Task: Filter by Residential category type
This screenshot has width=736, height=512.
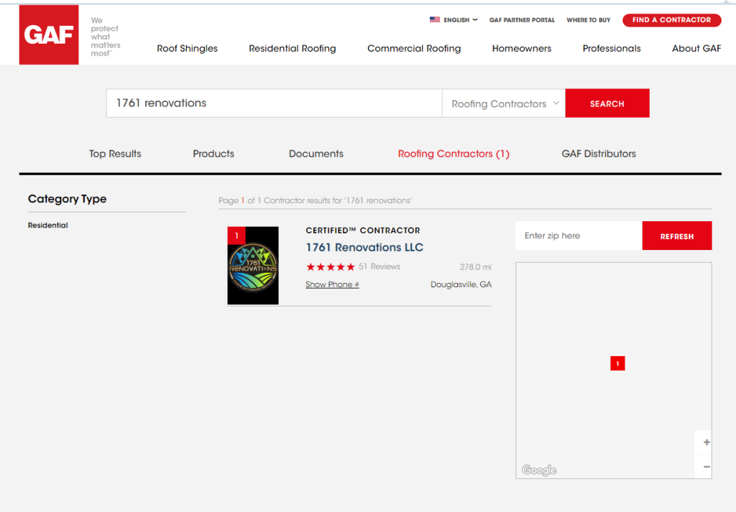Action: [x=48, y=225]
